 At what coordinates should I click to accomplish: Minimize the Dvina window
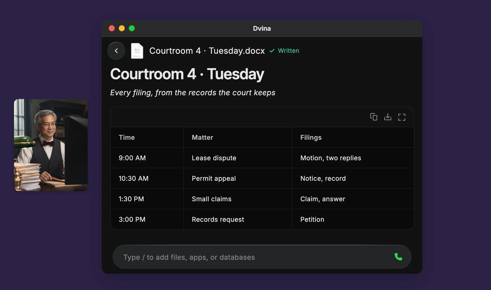point(122,28)
